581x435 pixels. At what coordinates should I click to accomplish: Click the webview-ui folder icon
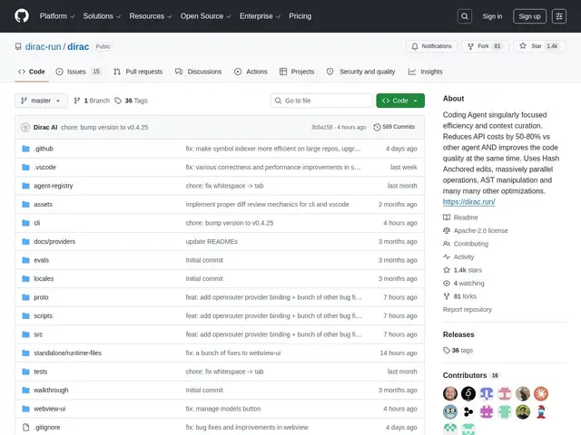[25, 409]
